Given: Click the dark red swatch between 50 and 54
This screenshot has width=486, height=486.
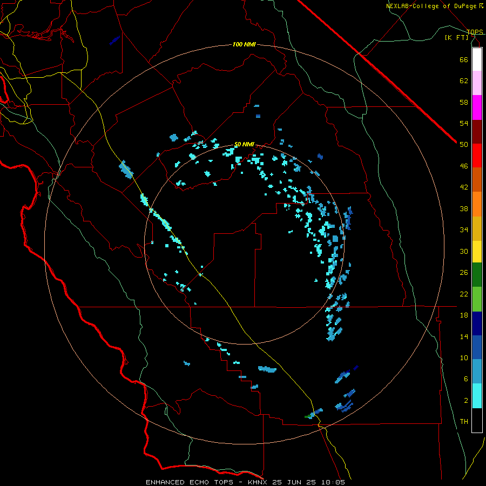Looking at the screenshot, I should (477, 132).
